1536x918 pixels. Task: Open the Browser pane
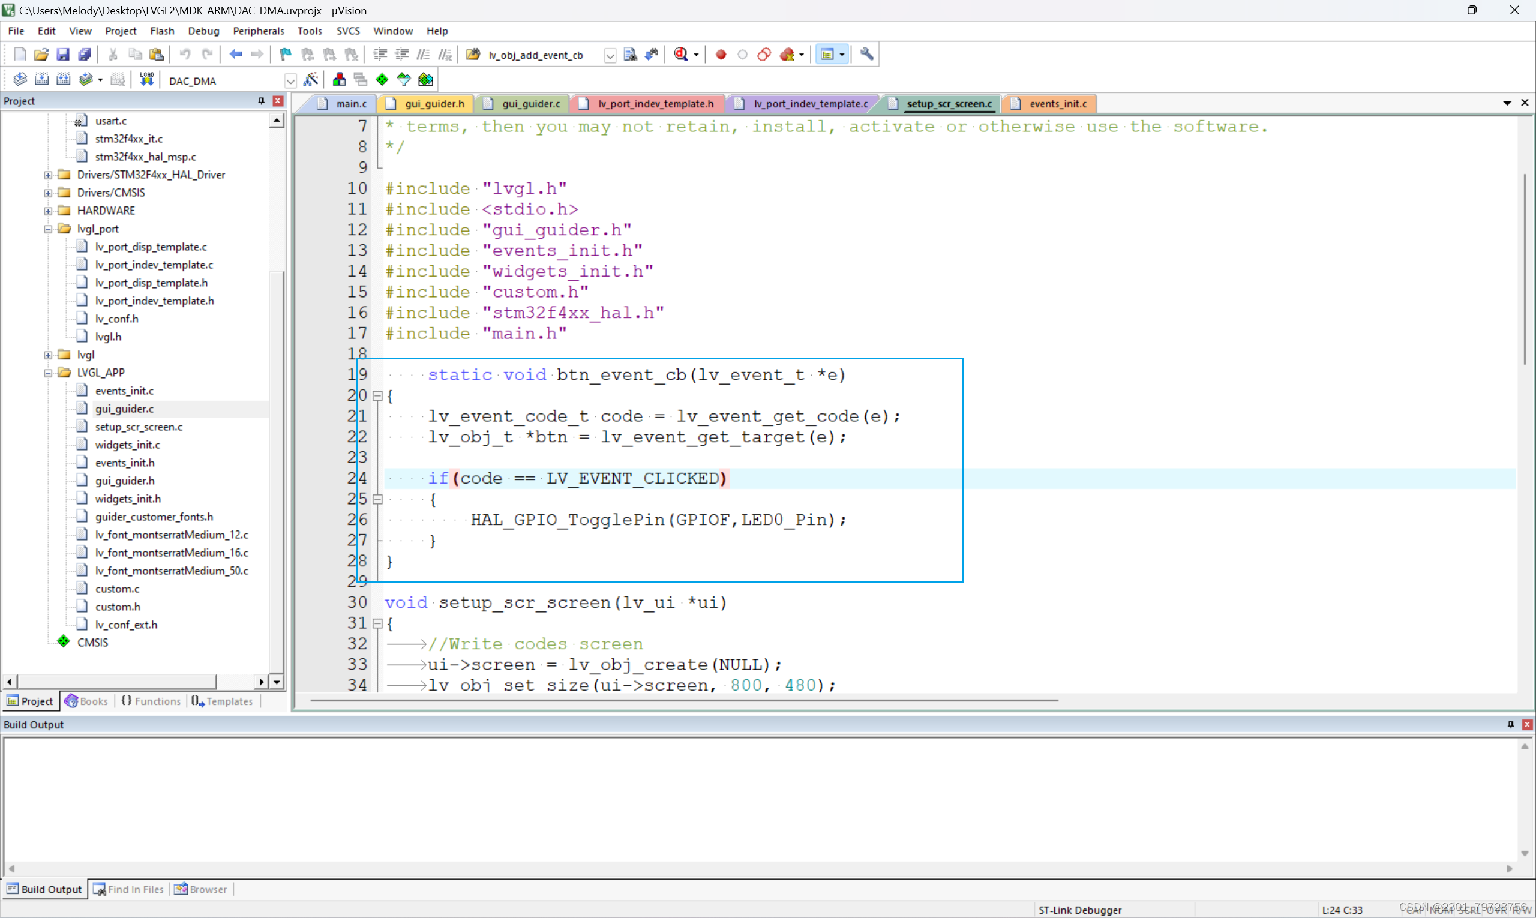200,889
